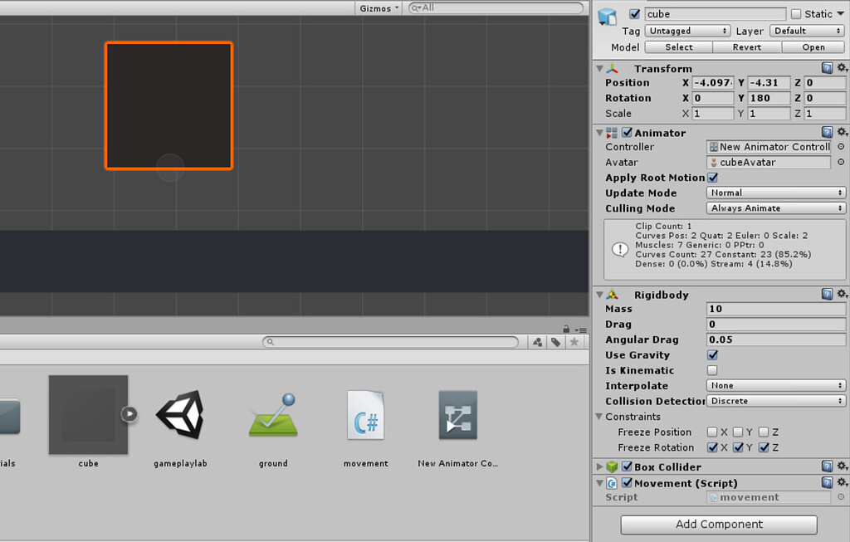Click the search-by-label tag icon
Viewport: 850px width, 542px height.
(x=554, y=342)
